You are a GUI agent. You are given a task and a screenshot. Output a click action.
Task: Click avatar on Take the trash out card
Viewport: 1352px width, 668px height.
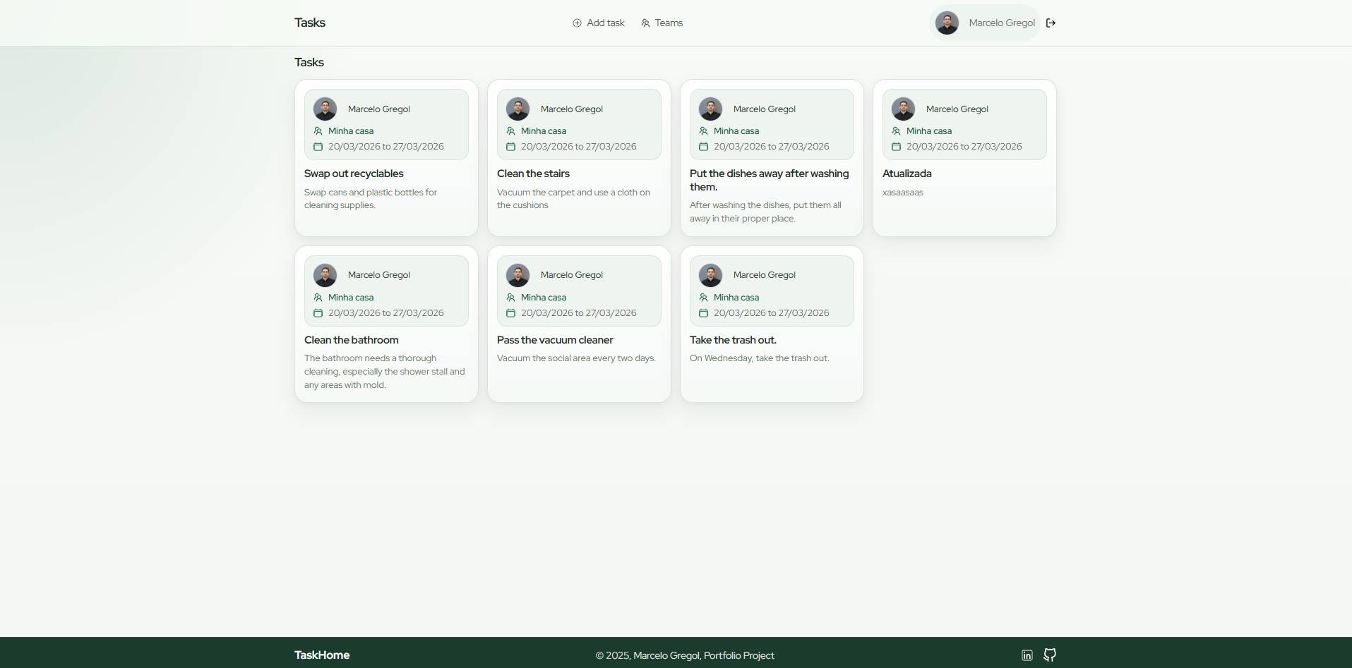pos(710,275)
